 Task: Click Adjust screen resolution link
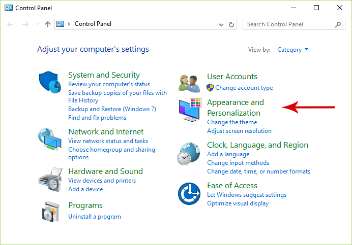point(239,131)
